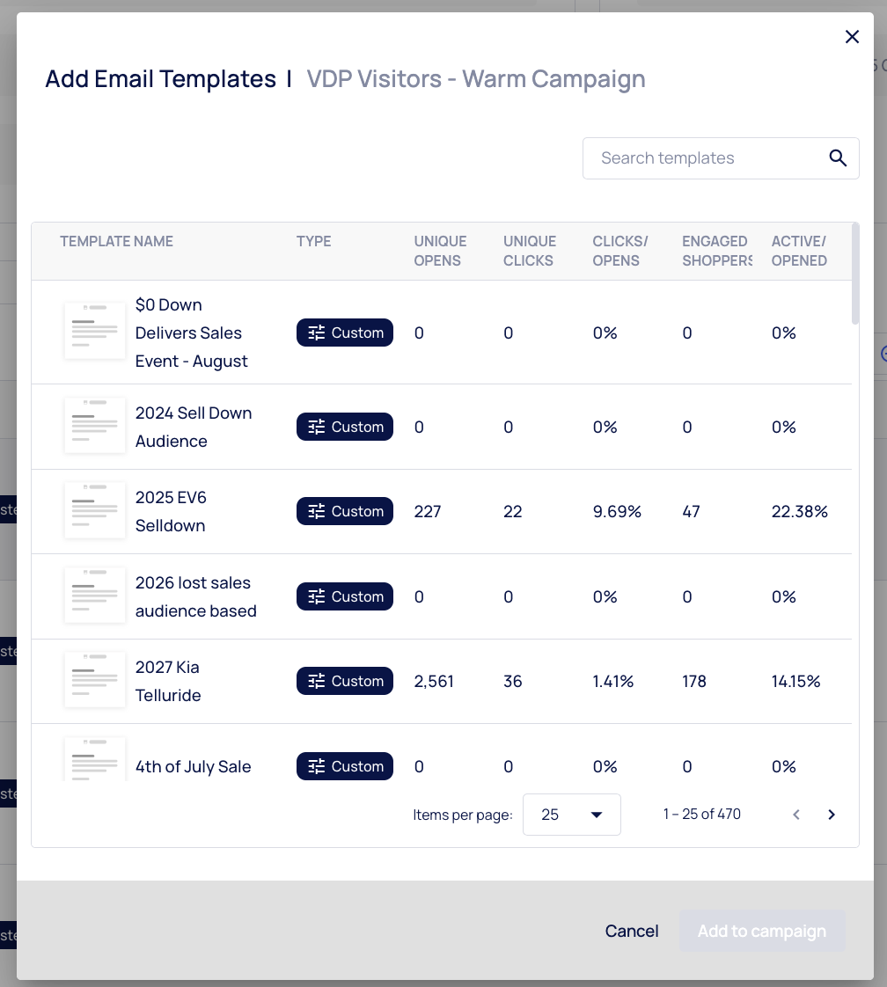
Task: Click Add to campaign button
Action: (762, 931)
